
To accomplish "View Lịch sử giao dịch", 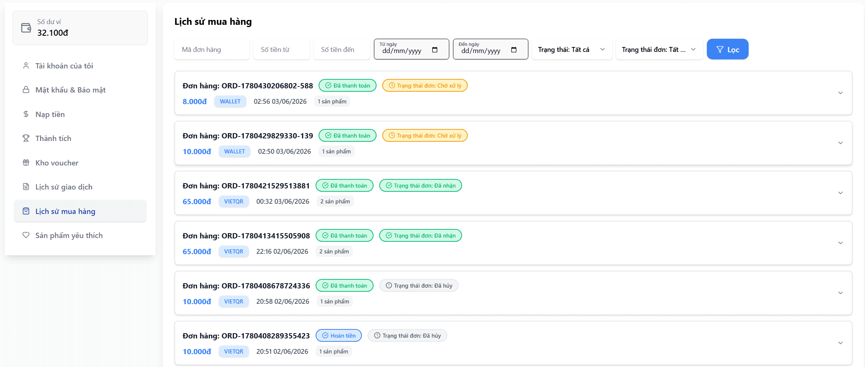I will (x=80, y=187).
